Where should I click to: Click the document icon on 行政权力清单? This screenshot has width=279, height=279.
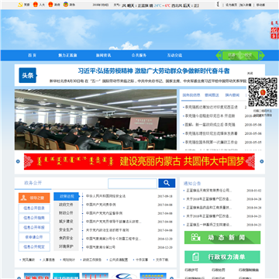click(195, 257)
